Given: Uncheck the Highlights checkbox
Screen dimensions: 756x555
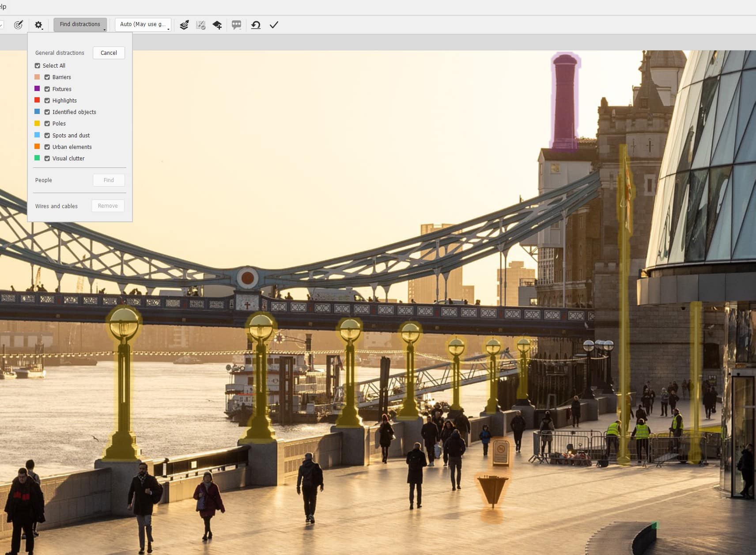Looking at the screenshot, I should point(47,100).
